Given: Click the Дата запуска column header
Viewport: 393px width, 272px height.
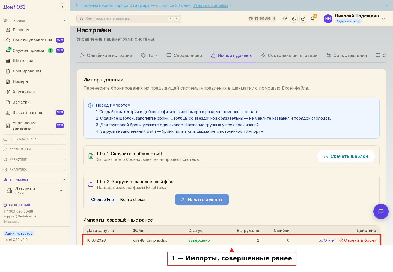Looking at the screenshot, I should (x=100, y=231).
